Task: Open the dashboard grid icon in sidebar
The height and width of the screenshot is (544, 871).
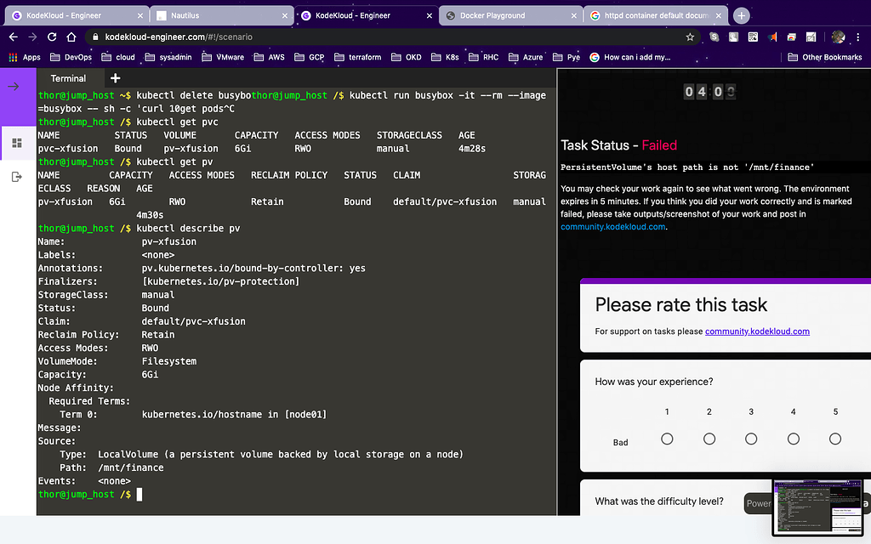Action: pos(17,143)
